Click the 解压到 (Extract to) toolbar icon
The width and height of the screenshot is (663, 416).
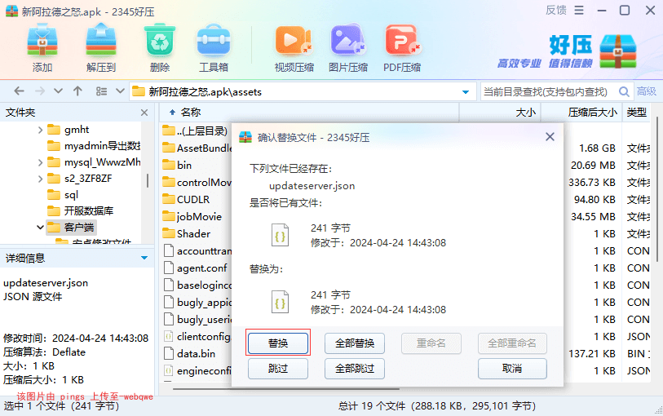(100, 48)
